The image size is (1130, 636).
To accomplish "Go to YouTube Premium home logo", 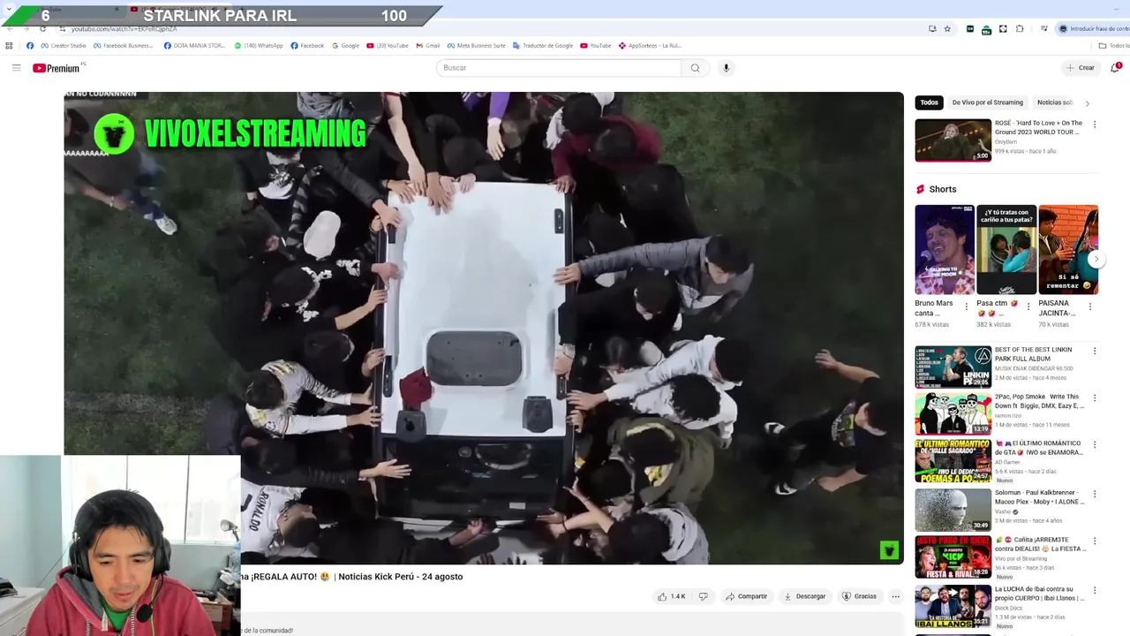I will [58, 68].
